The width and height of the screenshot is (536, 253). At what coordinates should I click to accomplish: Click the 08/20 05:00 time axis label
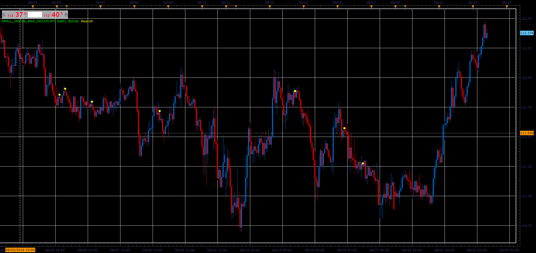[412, 250]
